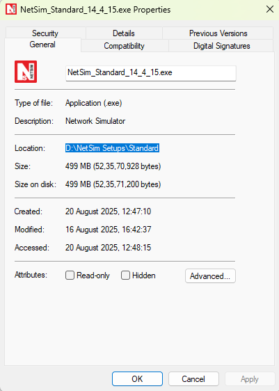Edit the file name field NetSim_Standard_14_4_15.exe
The image size is (279, 391).
point(151,73)
